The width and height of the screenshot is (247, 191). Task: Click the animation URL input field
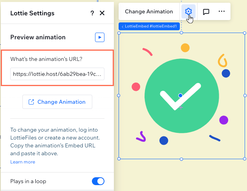57,74
